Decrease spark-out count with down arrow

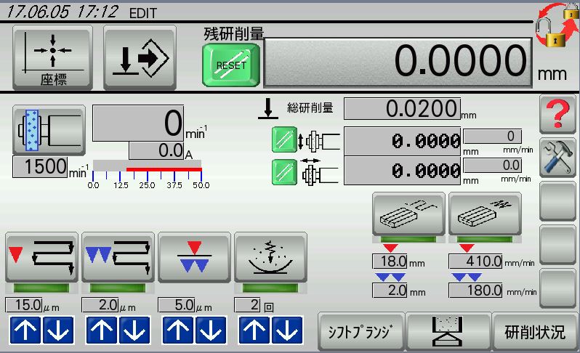point(287,330)
